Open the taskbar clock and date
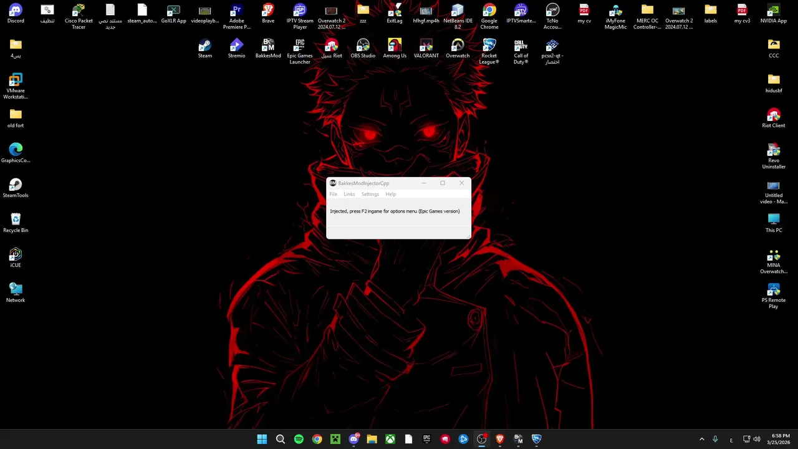The width and height of the screenshot is (798, 449). click(780, 439)
